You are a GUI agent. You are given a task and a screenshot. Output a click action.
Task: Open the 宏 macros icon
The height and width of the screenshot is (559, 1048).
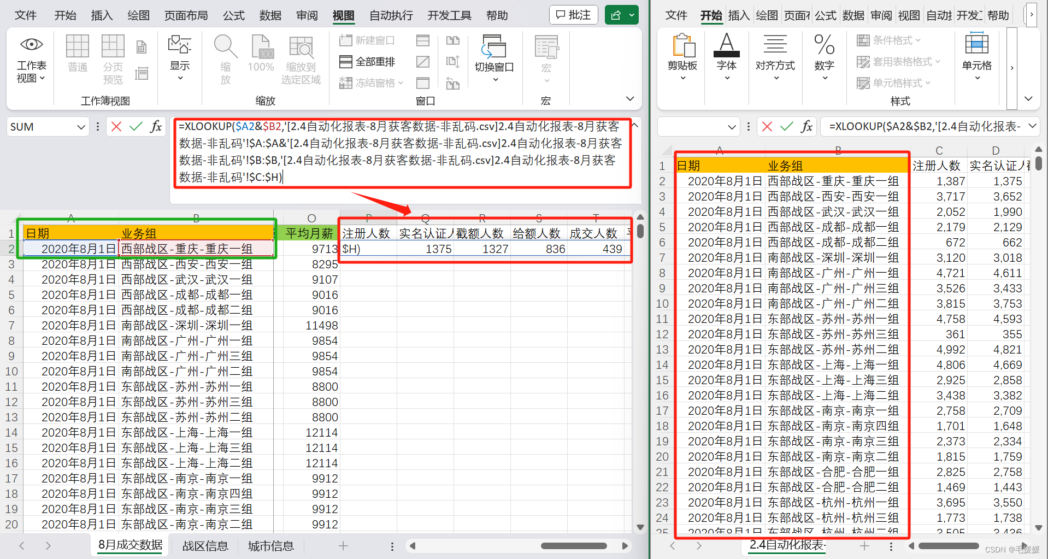546,59
